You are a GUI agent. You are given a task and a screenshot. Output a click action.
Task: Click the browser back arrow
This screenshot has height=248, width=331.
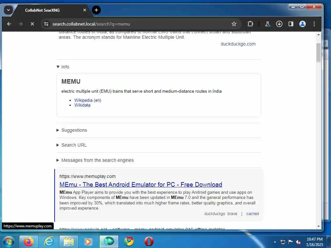9,24
